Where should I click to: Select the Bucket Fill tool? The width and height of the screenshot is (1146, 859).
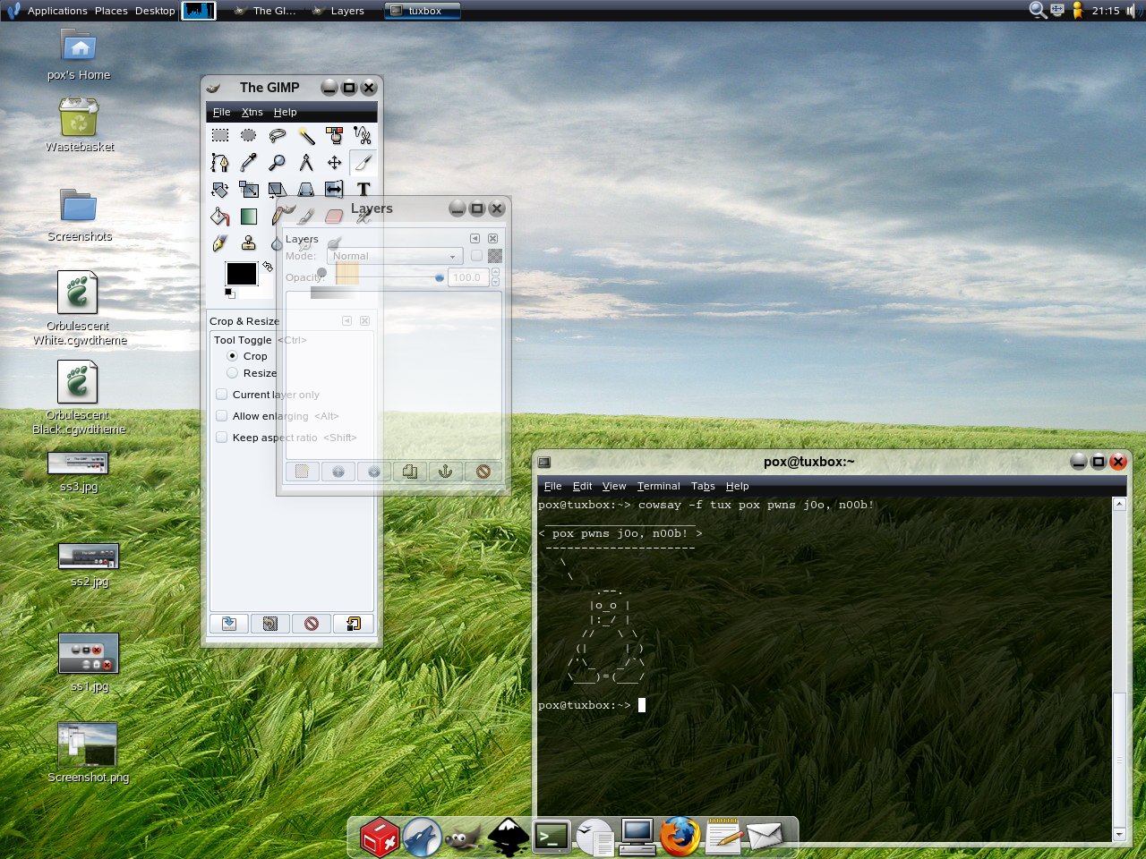220,217
